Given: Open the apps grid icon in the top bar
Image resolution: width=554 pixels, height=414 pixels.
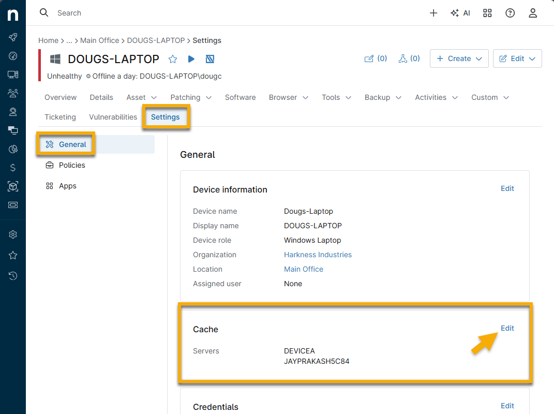Looking at the screenshot, I should 487,13.
